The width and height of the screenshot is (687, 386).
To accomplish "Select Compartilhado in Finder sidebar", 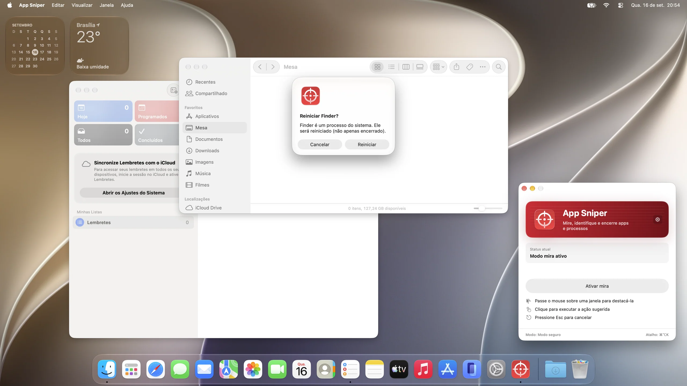I will (215, 93).
